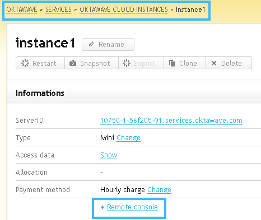Navigate to OKTAWAVE CLOUD INSTANCES breadcrumb
Screen dimensions: 261x220
pos(124,9)
